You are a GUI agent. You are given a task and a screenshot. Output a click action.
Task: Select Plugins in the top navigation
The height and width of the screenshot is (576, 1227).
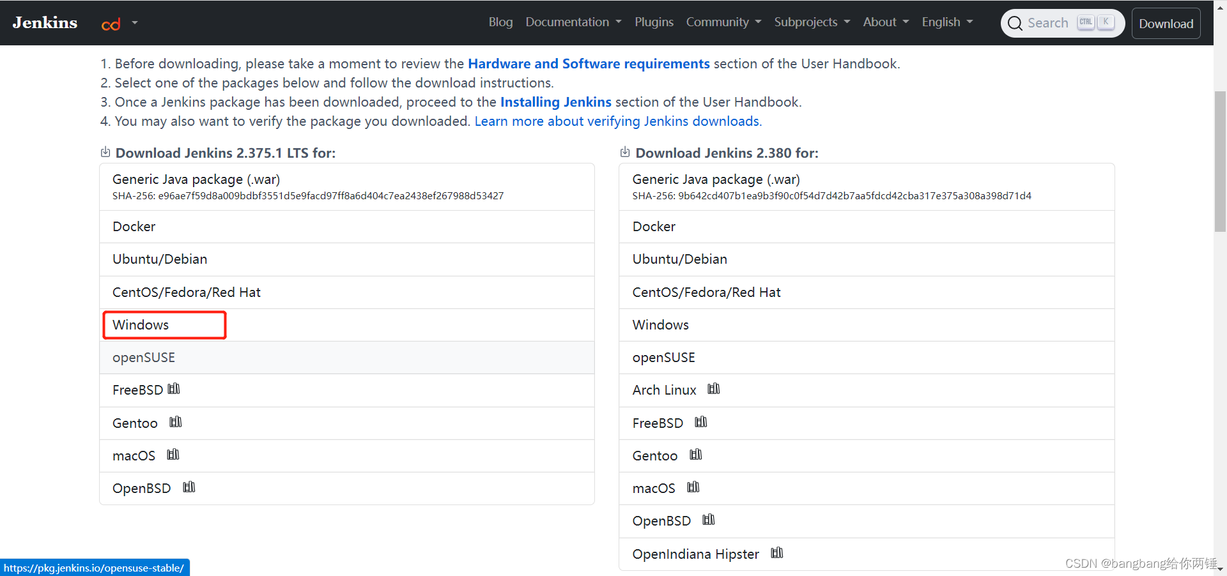click(654, 22)
